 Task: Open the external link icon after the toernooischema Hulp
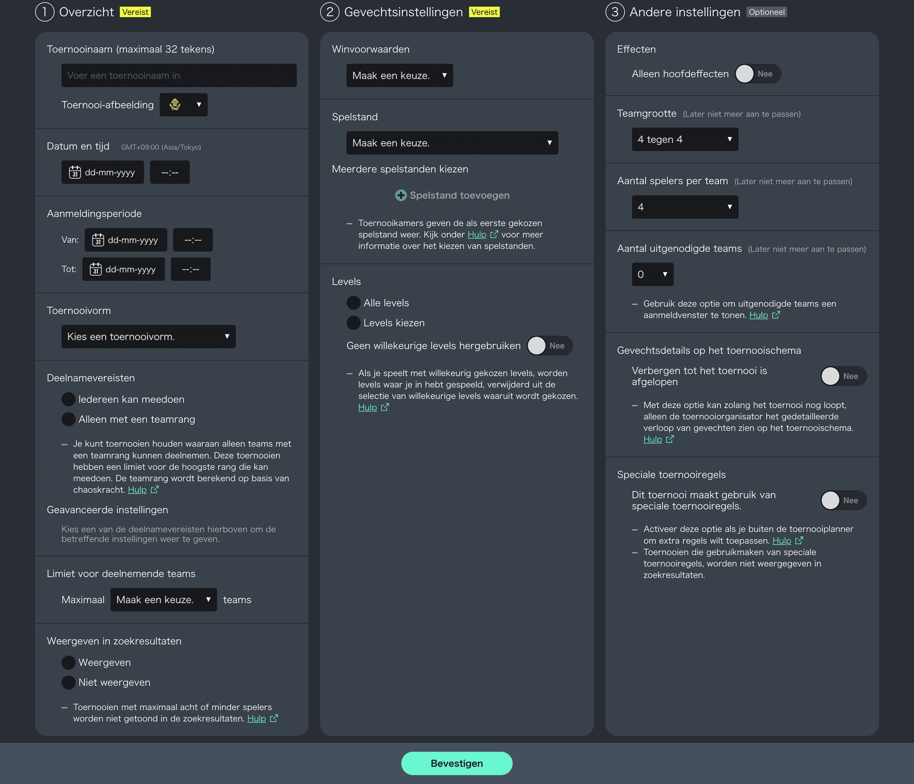click(670, 439)
